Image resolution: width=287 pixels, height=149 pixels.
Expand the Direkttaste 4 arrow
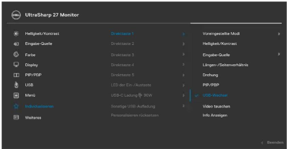[x=184, y=64]
